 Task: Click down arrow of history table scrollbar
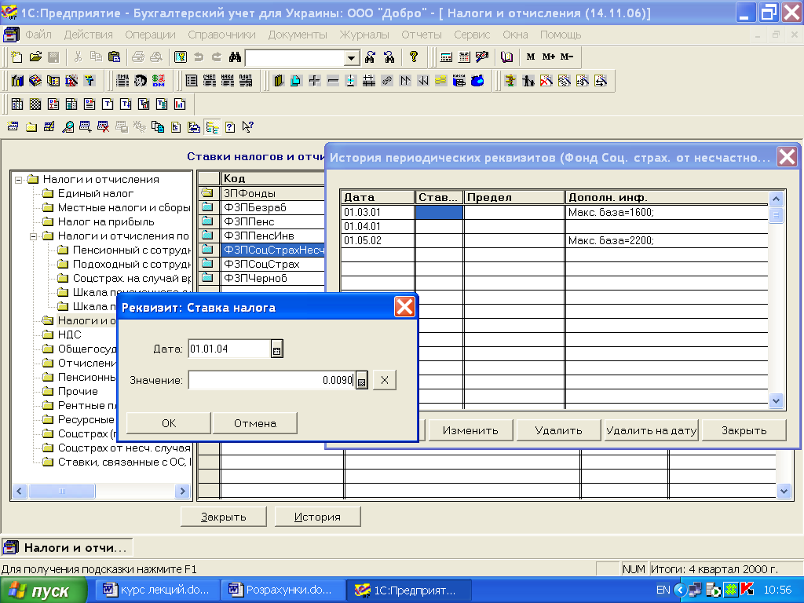click(x=776, y=400)
